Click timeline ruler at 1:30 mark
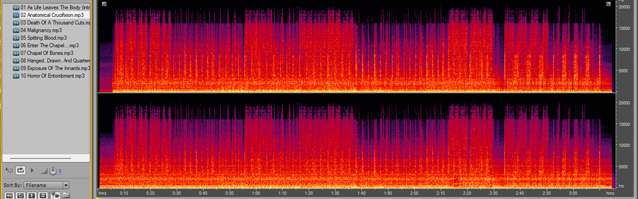The image size is (638, 199). [335, 193]
